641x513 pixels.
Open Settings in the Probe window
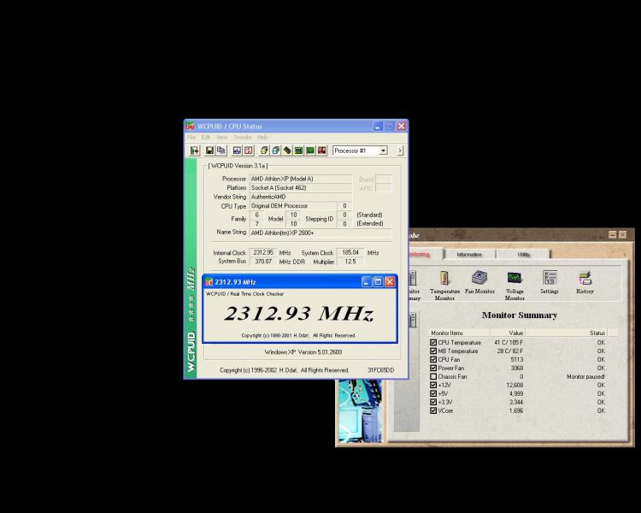pos(550,282)
